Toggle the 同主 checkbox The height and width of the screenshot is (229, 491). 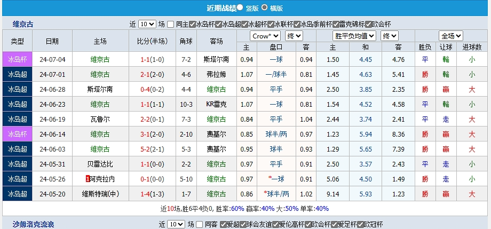click(x=170, y=24)
